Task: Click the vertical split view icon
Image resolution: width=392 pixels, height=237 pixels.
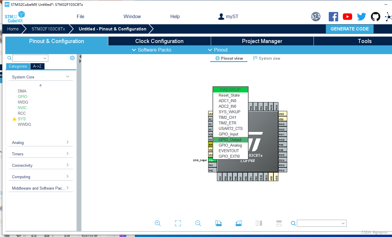Action: (x=259, y=223)
